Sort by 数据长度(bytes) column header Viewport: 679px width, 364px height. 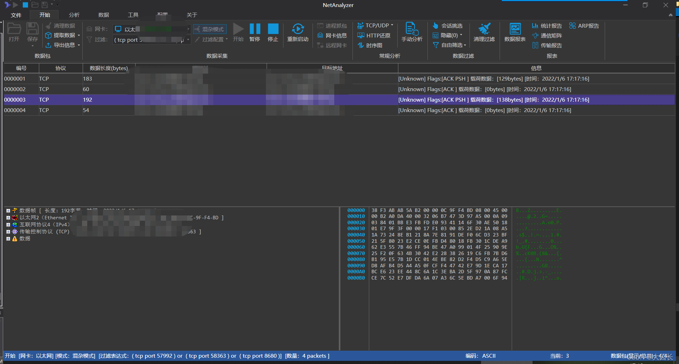point(109,68)
